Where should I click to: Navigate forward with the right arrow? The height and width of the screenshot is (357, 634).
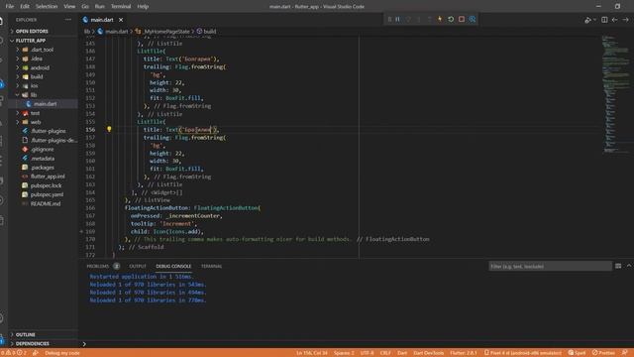click(625, 20)
